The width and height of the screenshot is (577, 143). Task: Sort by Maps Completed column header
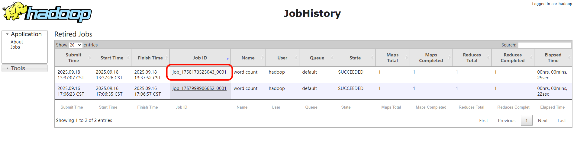pyautogui.click(x=431, y=58)
